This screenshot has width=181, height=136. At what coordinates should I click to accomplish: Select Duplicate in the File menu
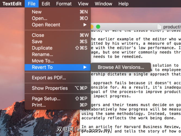click(x=58, y=48)
